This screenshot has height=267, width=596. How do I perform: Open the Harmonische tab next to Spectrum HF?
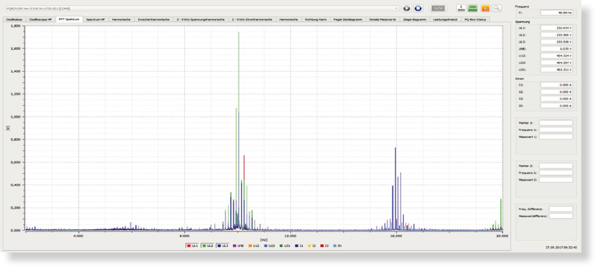click(121, 19)
